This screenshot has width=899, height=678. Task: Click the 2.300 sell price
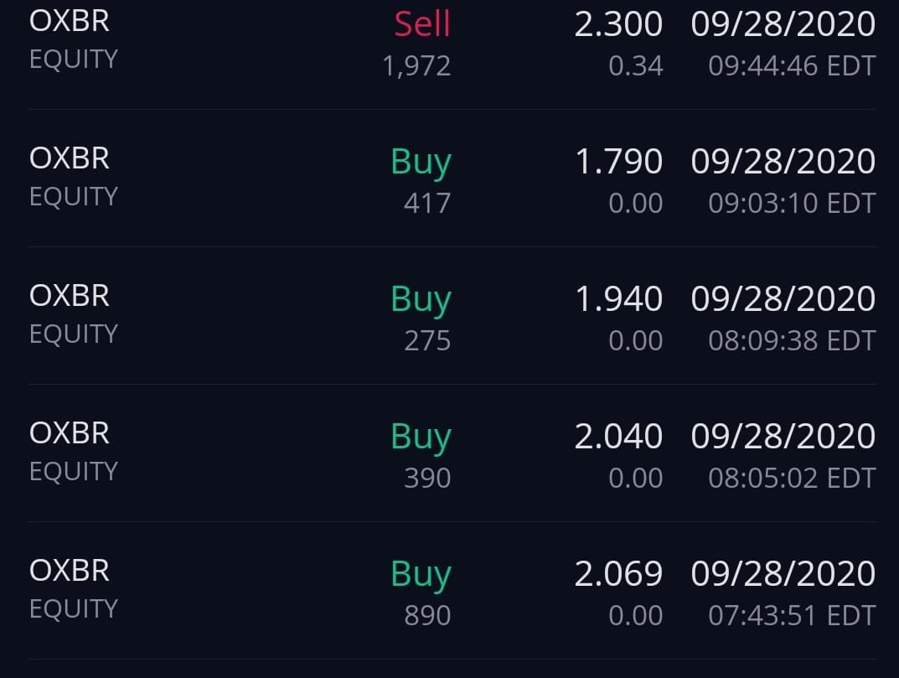point(618,23)
